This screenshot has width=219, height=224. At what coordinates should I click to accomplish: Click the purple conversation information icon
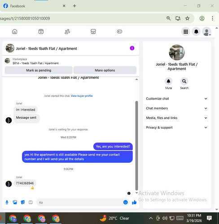[x=132, y=48]
